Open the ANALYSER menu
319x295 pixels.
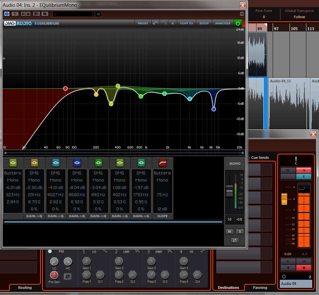click(223, 23)
